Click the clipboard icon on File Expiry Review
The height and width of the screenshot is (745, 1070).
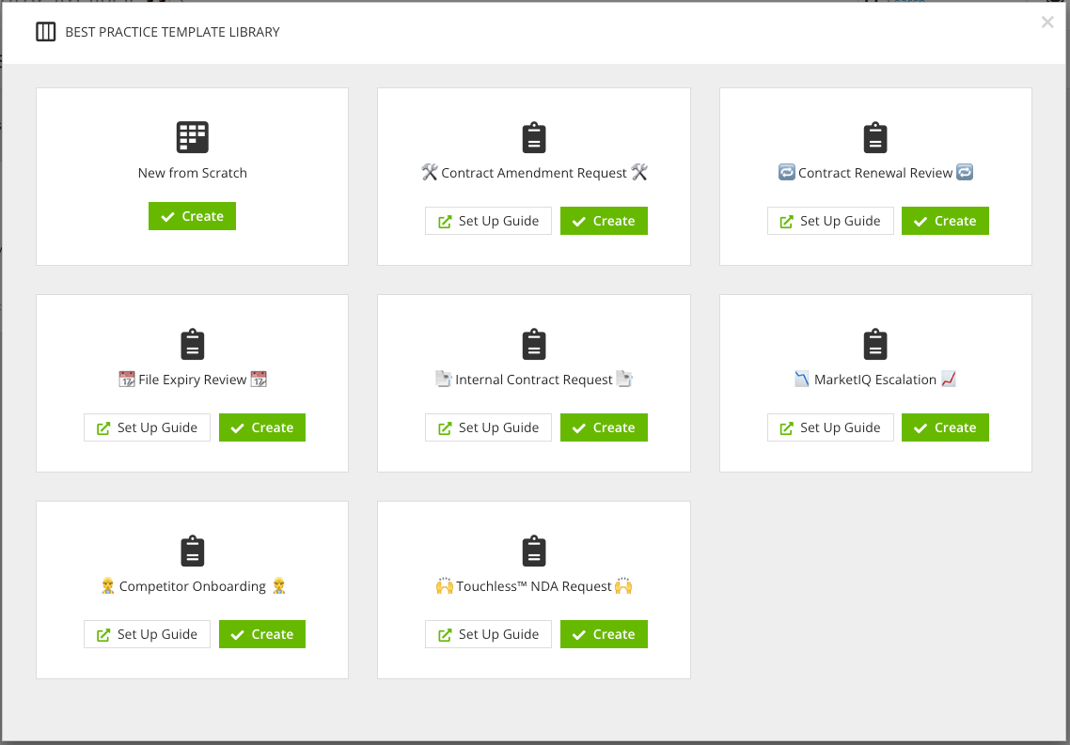click(192, 344)
